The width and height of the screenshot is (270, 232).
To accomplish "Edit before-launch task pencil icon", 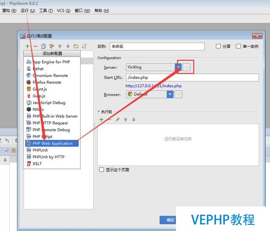I will 118,120.
